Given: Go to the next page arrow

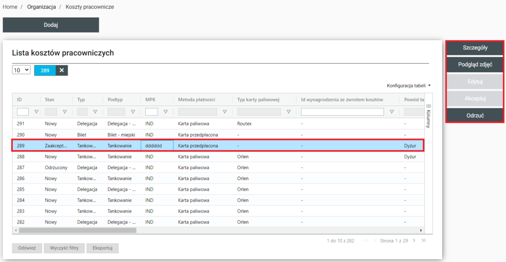Looking at the screenshot, I should pyautogui.click(x=414, y=241).
